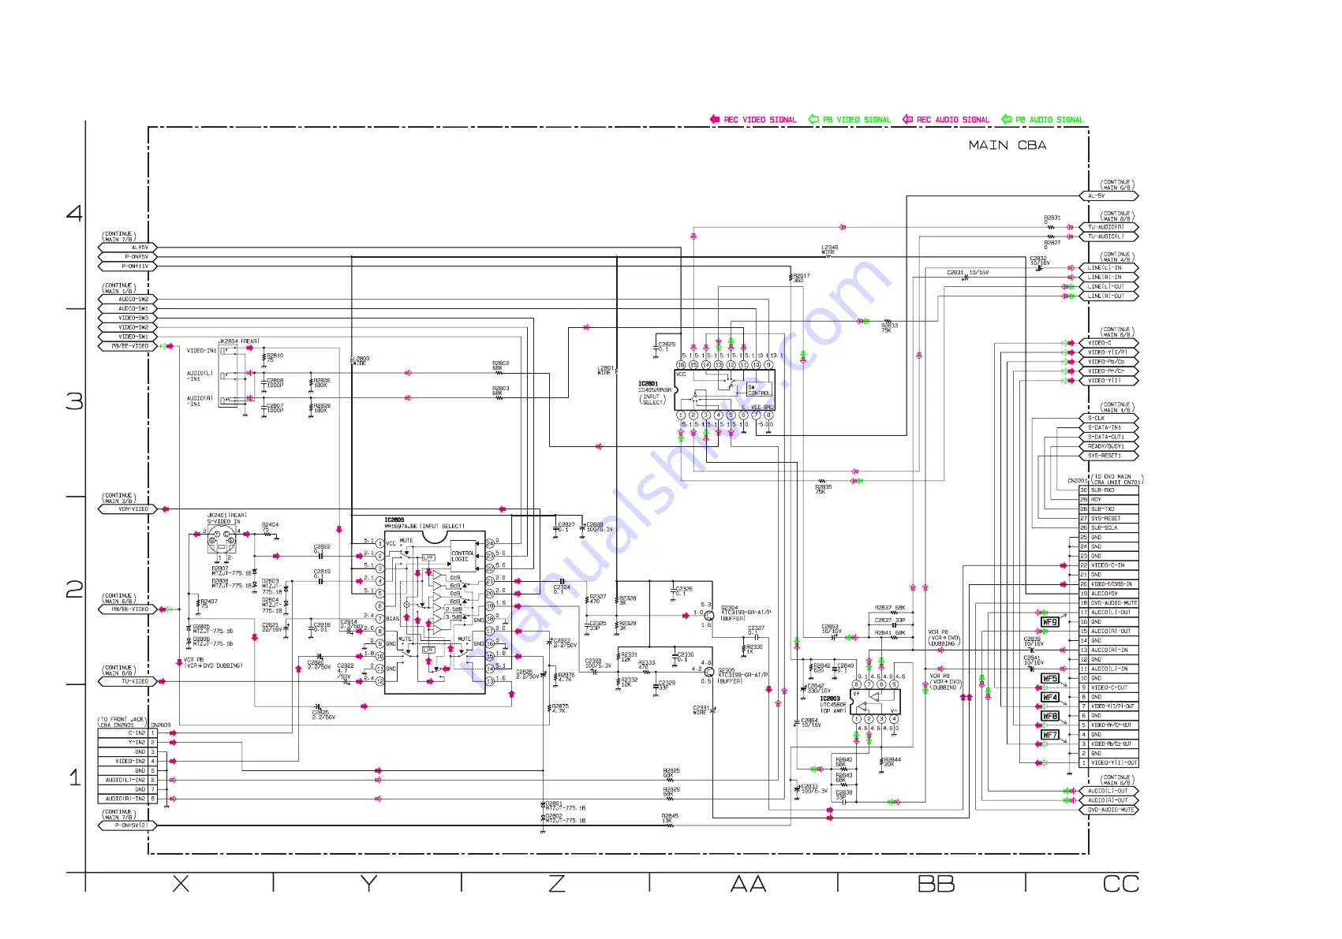
Task: Click pin 18 DVD-AUDIO-MUTE on CN2201
Action: pos(1108,603)
